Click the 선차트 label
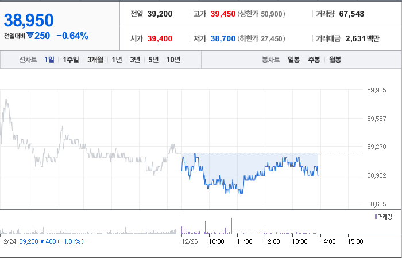 (28, 60)
